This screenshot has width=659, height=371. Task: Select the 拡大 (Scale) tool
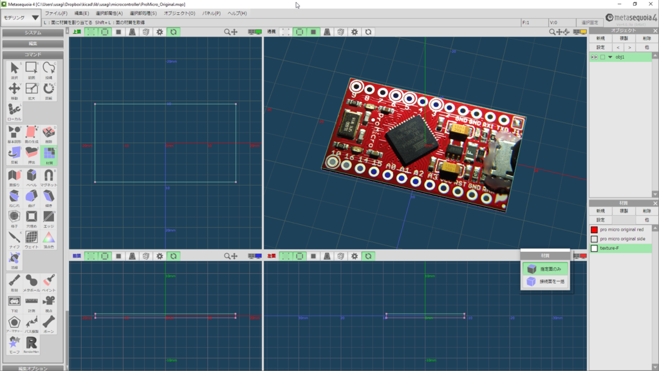(x=32, y=91)
